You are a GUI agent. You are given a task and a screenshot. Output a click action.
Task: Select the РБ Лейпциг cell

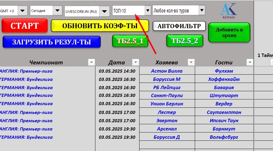[x=167, y=87]
